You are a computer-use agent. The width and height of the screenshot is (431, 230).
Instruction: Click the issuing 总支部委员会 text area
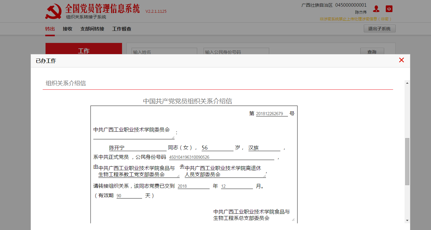click(x=254, y=215)
